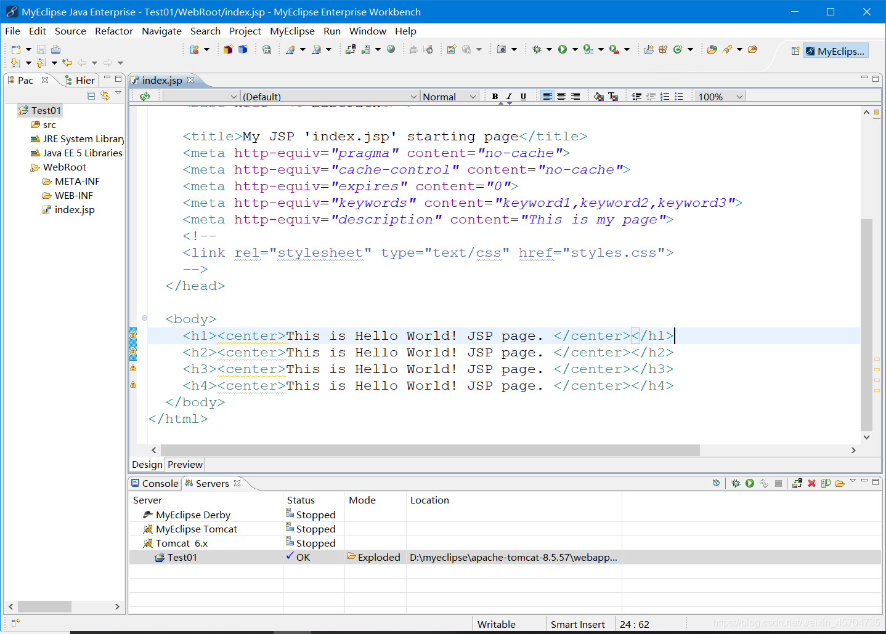Toggle align center
This screenshot has height=634, width=886.
click(x=561, y=96)
